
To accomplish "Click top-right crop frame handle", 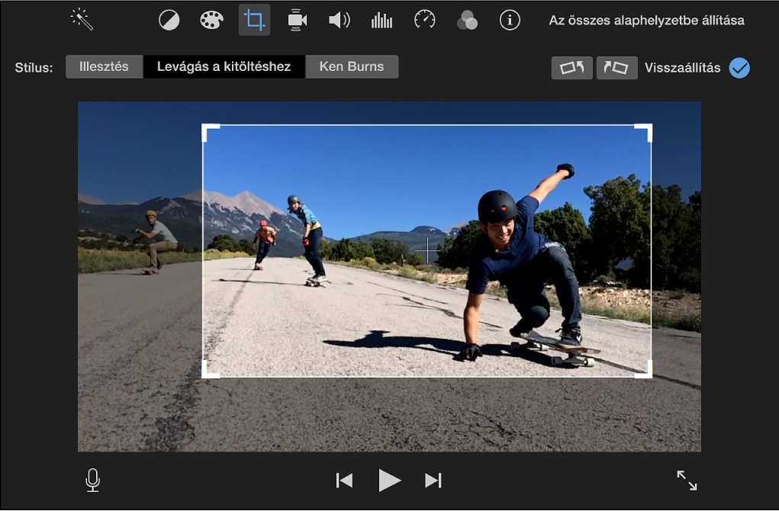I will coord(644,132).
